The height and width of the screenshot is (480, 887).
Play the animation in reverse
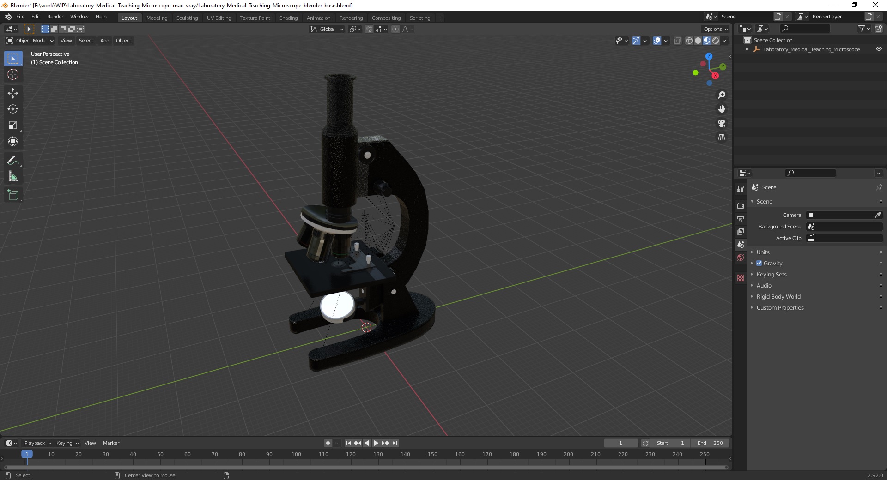point(367,443)
